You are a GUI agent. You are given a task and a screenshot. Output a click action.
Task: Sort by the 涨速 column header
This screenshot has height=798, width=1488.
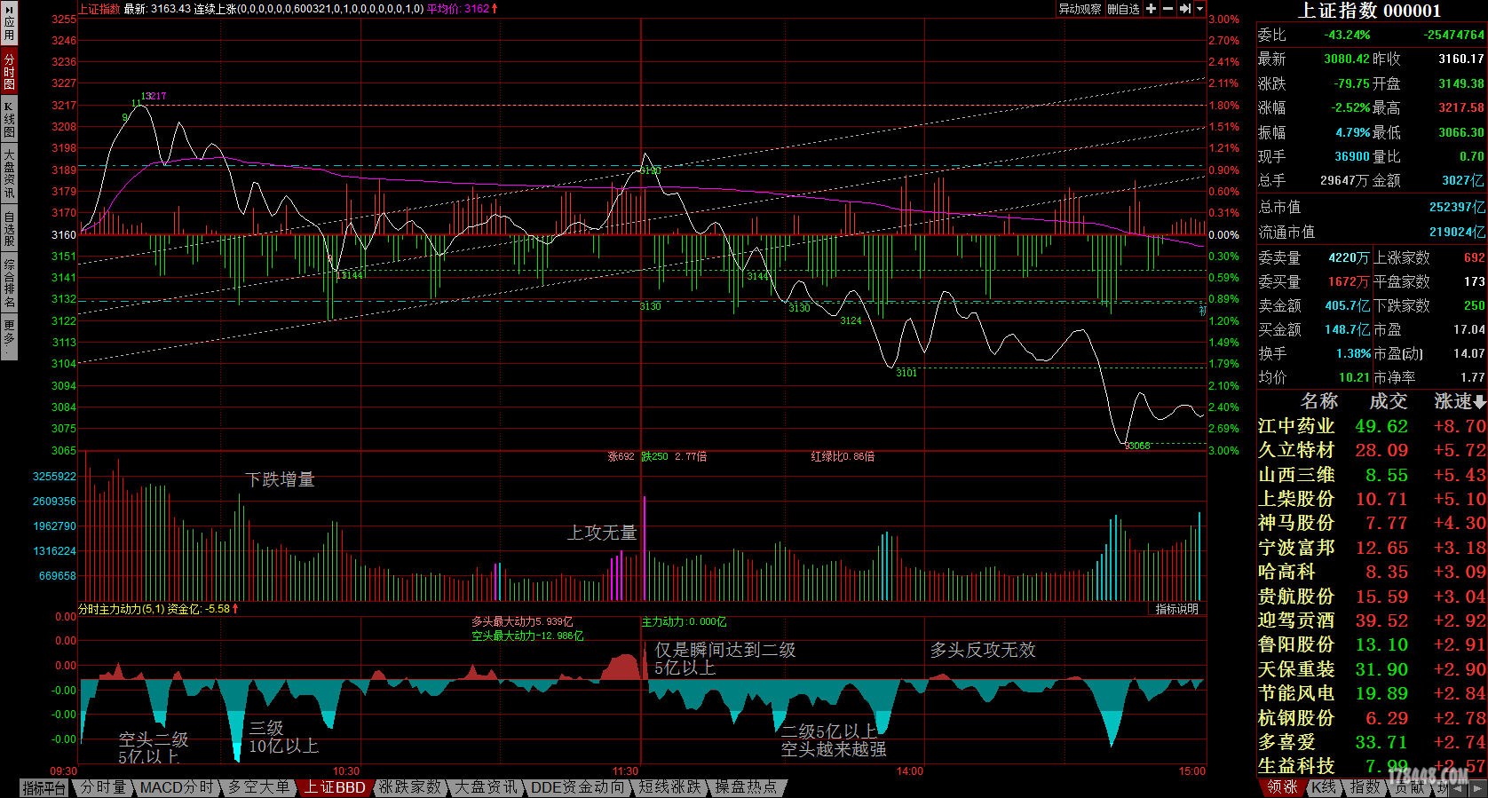click(x=1460, y=401)
